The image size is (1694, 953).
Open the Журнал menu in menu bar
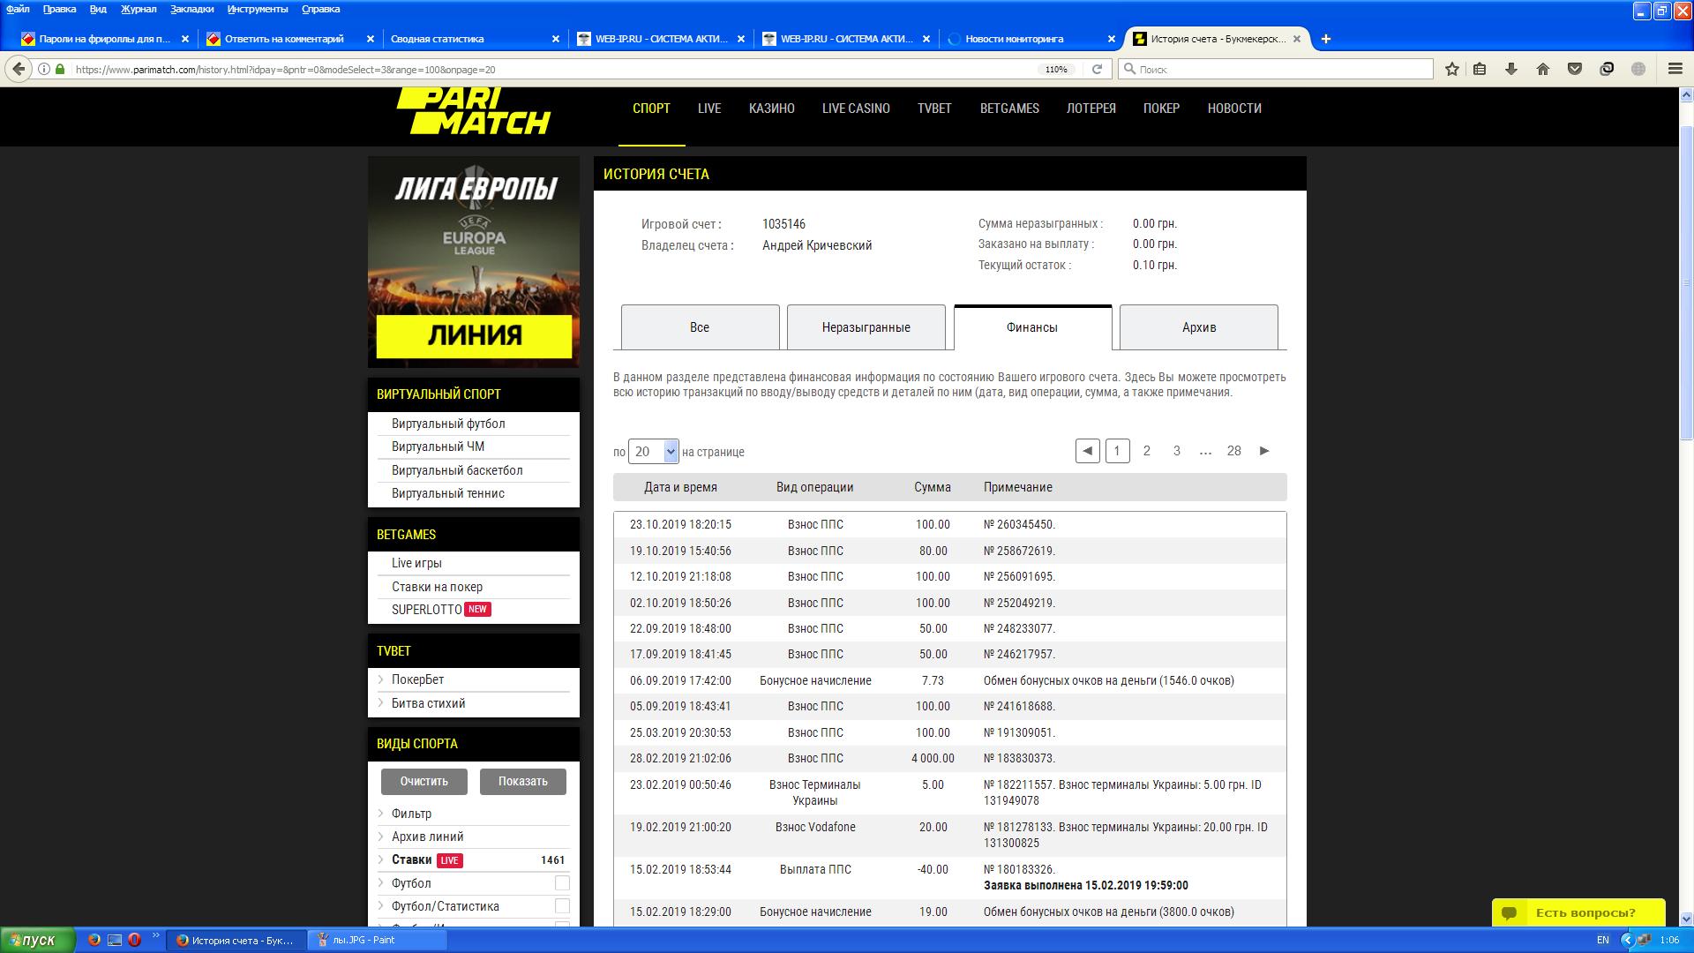coord(139,9)
